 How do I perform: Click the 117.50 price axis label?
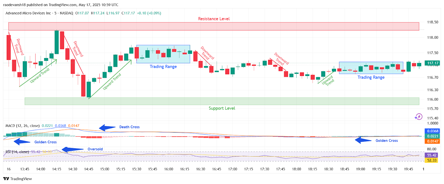click(433, 53)
